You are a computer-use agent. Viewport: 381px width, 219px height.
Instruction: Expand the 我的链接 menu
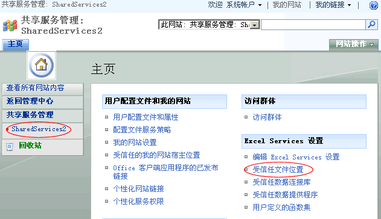pos(333,5)
